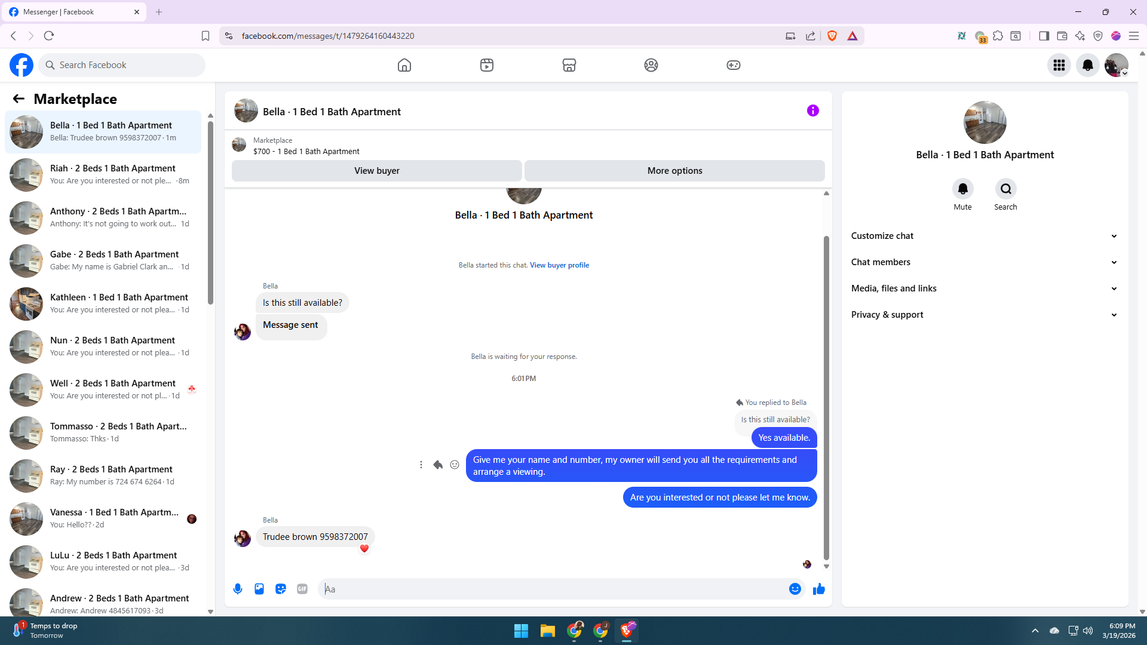
Task: Open the sticker picker icon
Action: coord(281,589)
